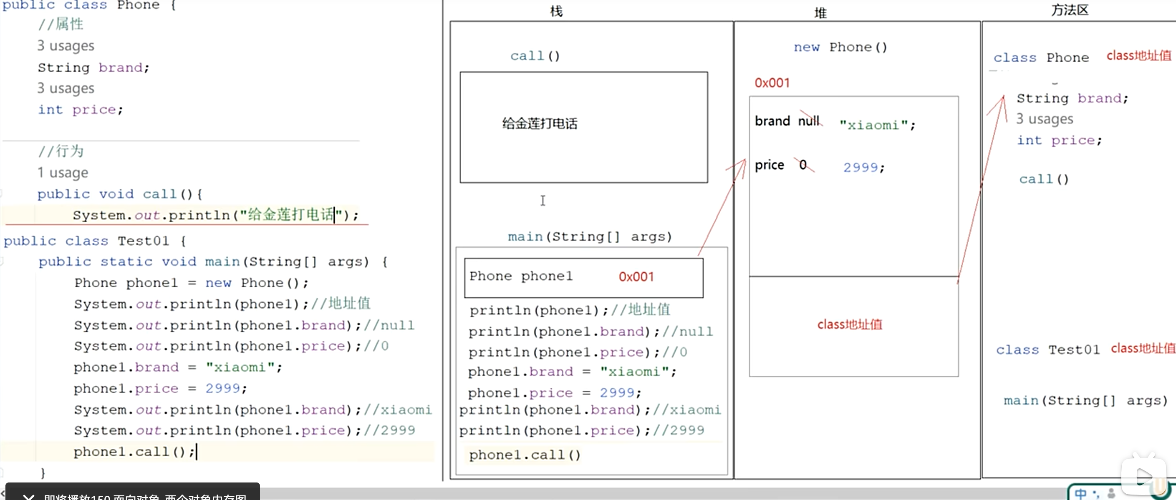Screen dimensions: 1176x500
Task: Click the horizontal scrollbar track at bottom
Action: click(x=639, y=493)
